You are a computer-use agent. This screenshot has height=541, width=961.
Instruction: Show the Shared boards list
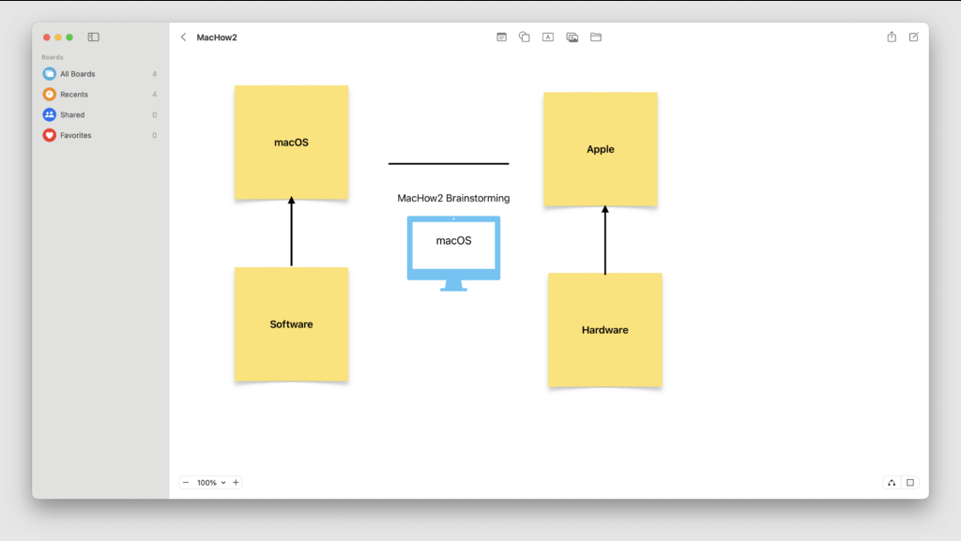pyautogui.click(x=72, y=115)
